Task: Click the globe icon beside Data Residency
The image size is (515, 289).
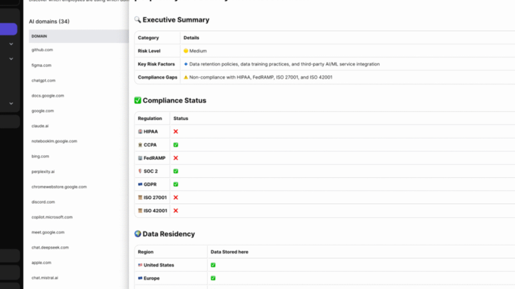Action: coord(138,234)
